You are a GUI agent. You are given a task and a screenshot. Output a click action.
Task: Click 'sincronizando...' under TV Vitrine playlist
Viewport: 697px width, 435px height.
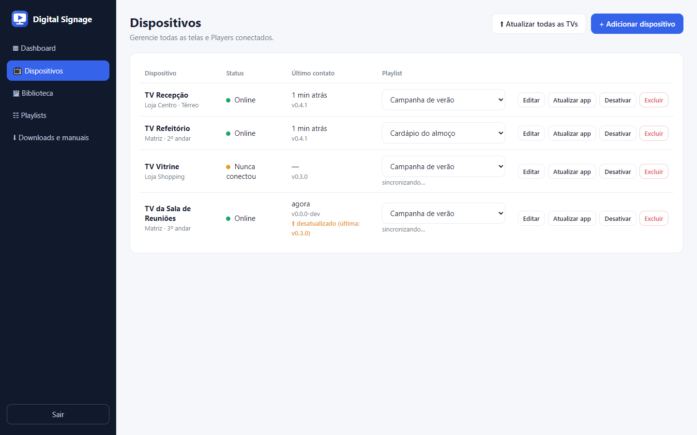click(x=404, y=183)
